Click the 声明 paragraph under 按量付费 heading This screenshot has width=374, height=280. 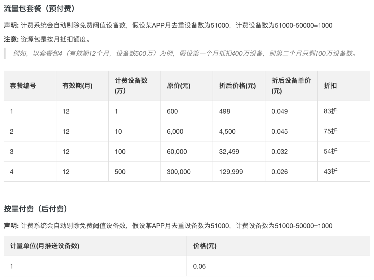point(168,226)
